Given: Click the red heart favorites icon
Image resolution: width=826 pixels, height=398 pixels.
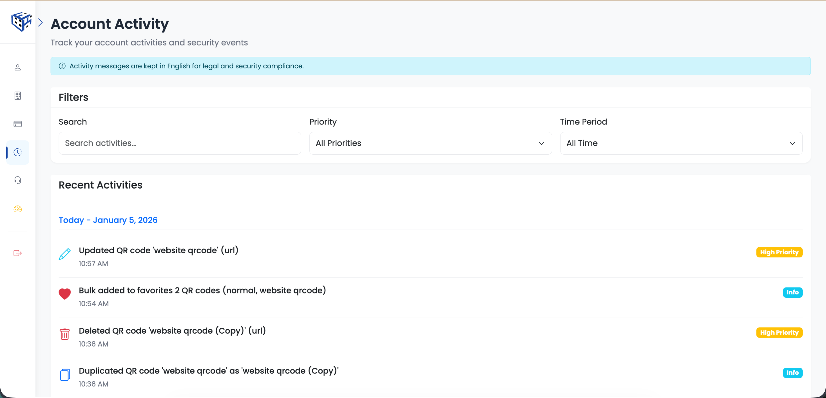Looking at the screenshot, I should pos(65,294).
